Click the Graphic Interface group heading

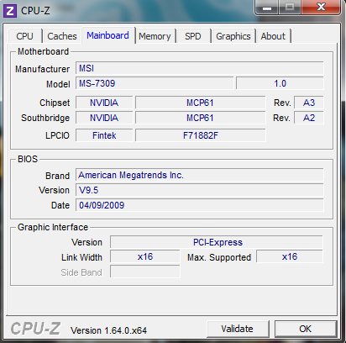click(53, 227)
